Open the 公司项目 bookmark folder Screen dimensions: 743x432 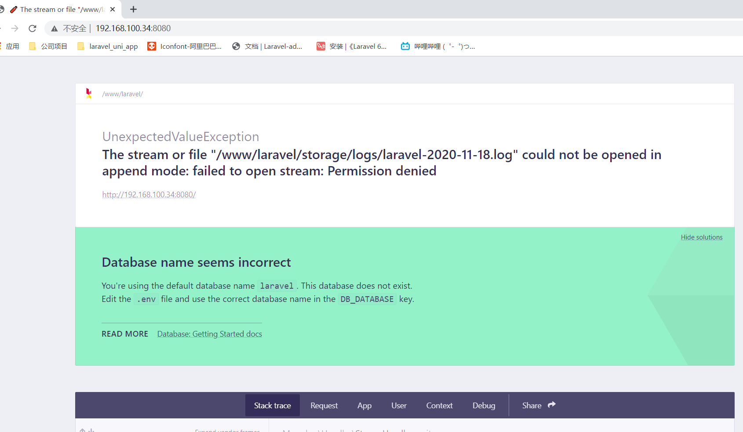point(48,46)
